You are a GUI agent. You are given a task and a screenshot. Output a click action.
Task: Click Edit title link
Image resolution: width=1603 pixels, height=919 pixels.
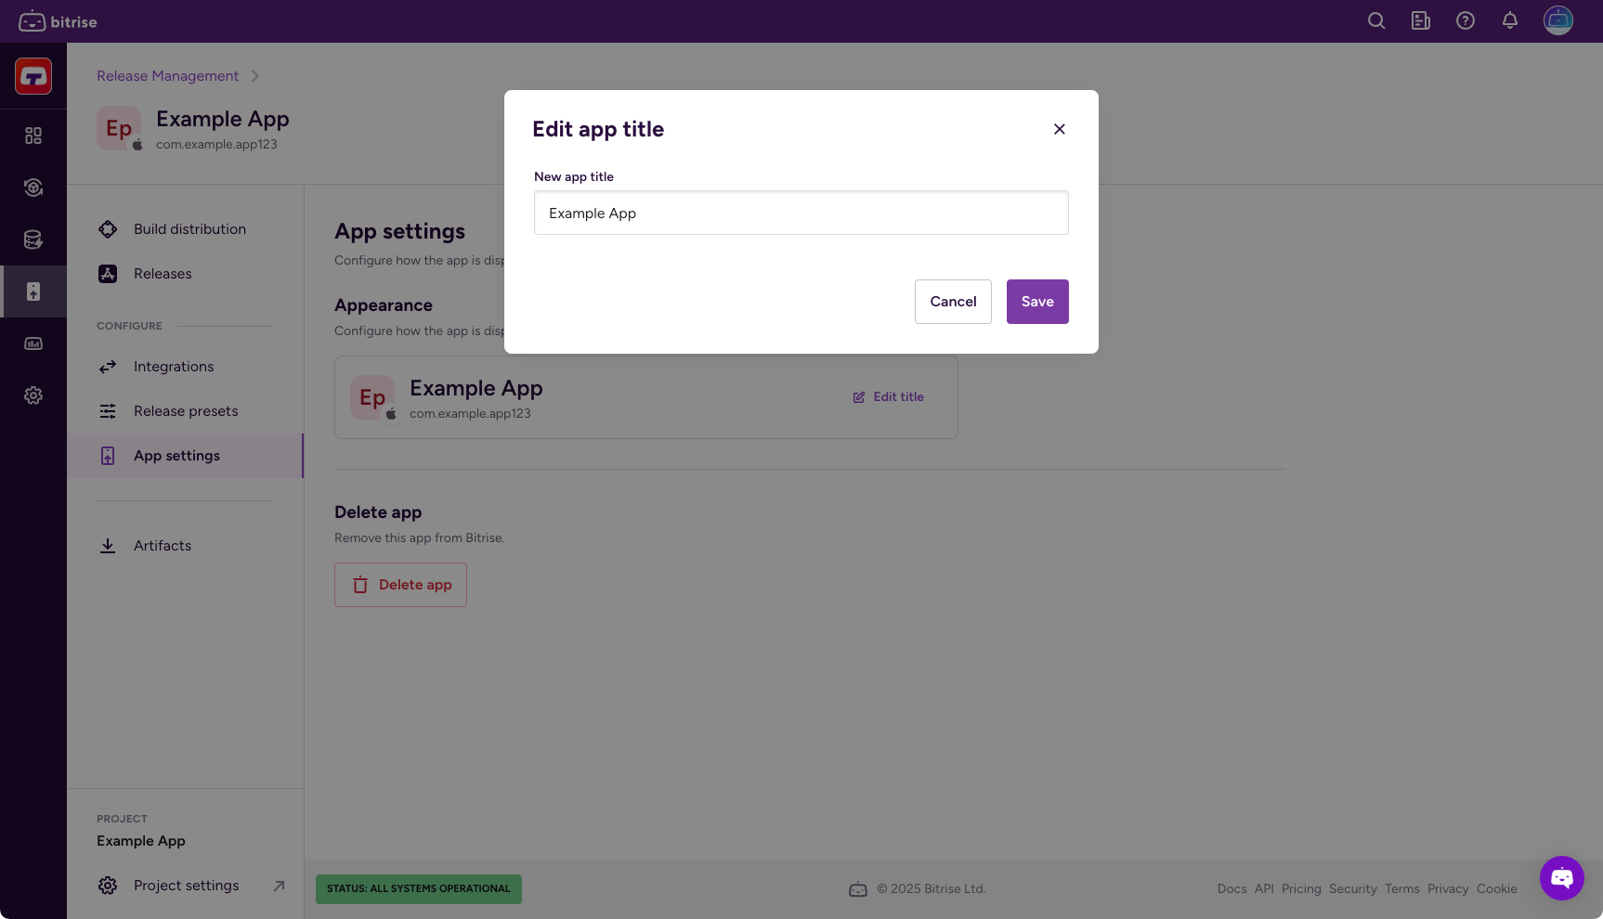pyautogui.click(x=889, y=396)
